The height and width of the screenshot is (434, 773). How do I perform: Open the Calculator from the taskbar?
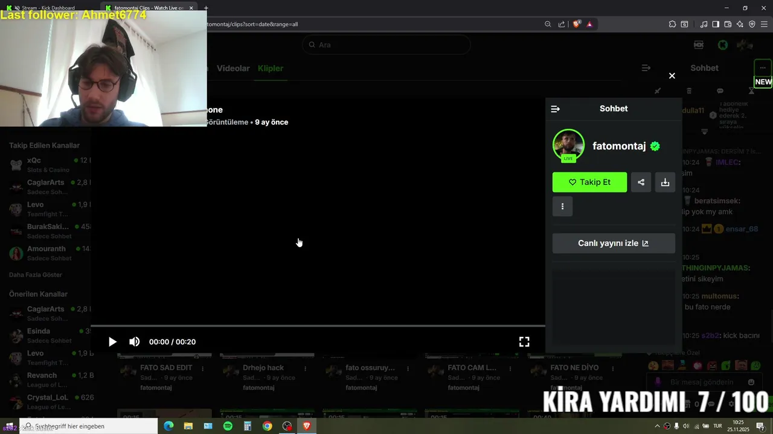[248, 426]
